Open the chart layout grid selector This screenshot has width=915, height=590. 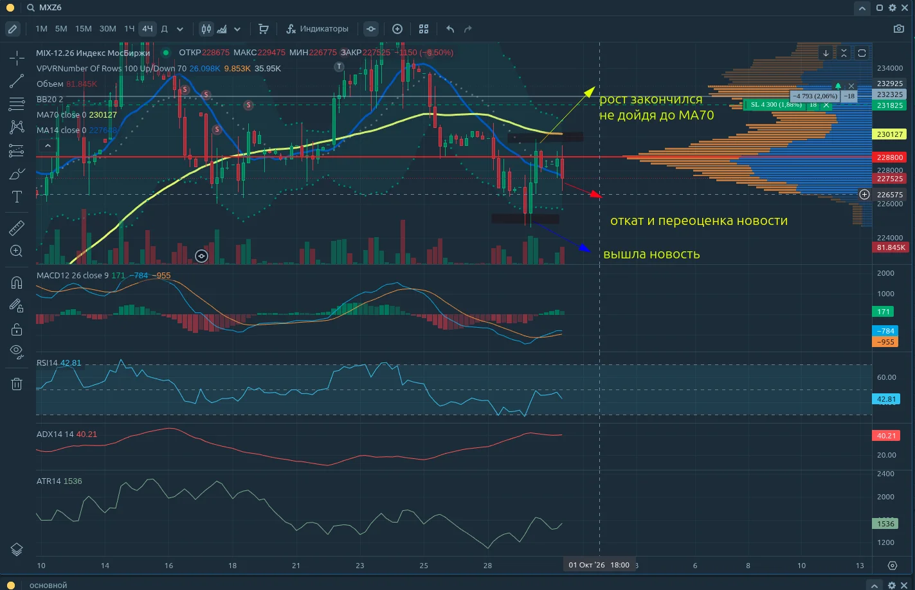click(424, 29)
